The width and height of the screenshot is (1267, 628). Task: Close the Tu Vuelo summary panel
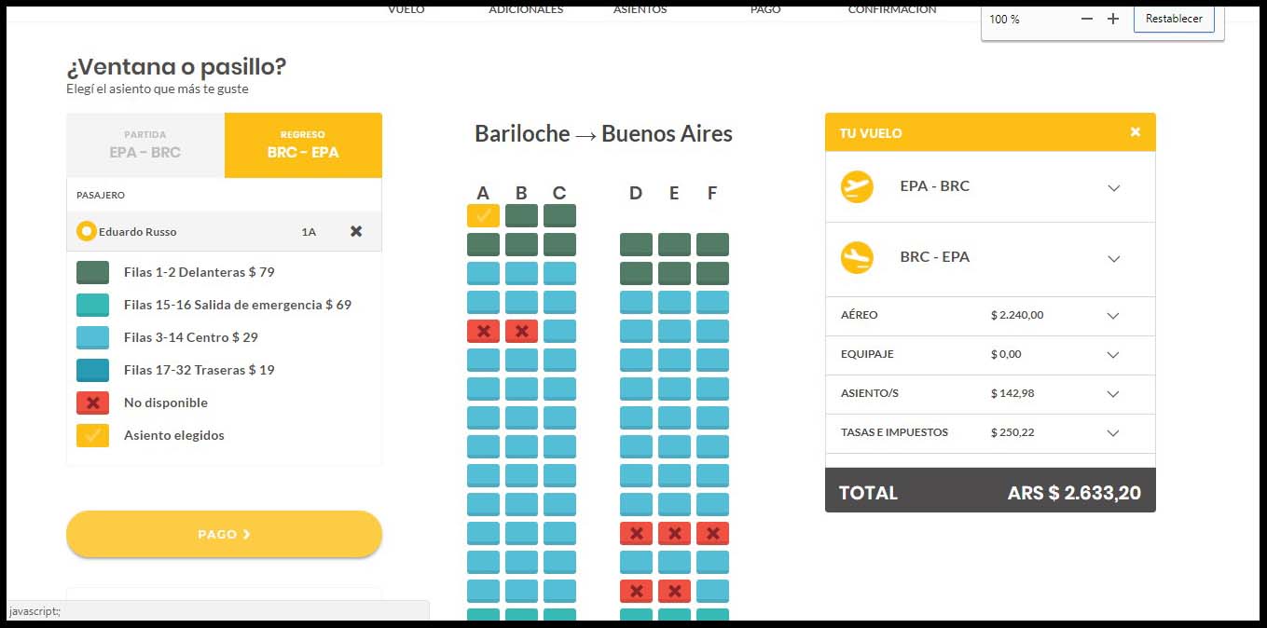pos(1135,132)
